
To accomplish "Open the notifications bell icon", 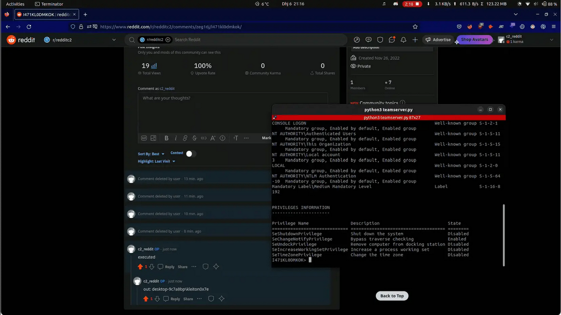I will click(403, 40).
